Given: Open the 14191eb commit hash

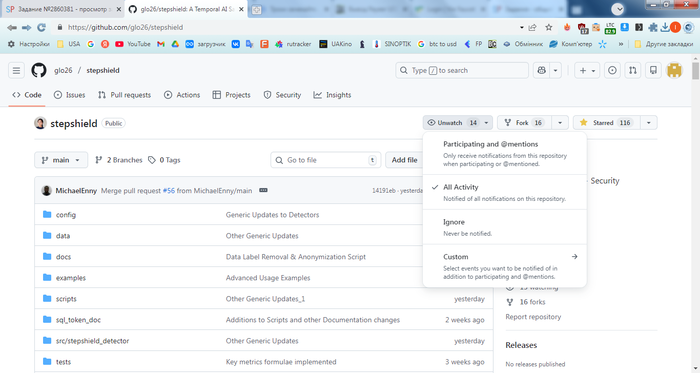Looking at the screenshot, I should point(384,191).
